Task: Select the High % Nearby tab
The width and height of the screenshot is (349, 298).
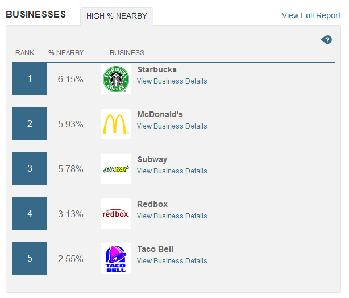Action: click(x=117, y=16)
